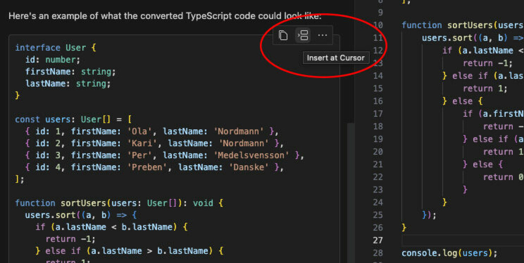The width and height of the screenshot is (524, 263).
Task: Click 'function sortUsers' on editor line 10
Action: pyautogui.click(x=446, y=25)
